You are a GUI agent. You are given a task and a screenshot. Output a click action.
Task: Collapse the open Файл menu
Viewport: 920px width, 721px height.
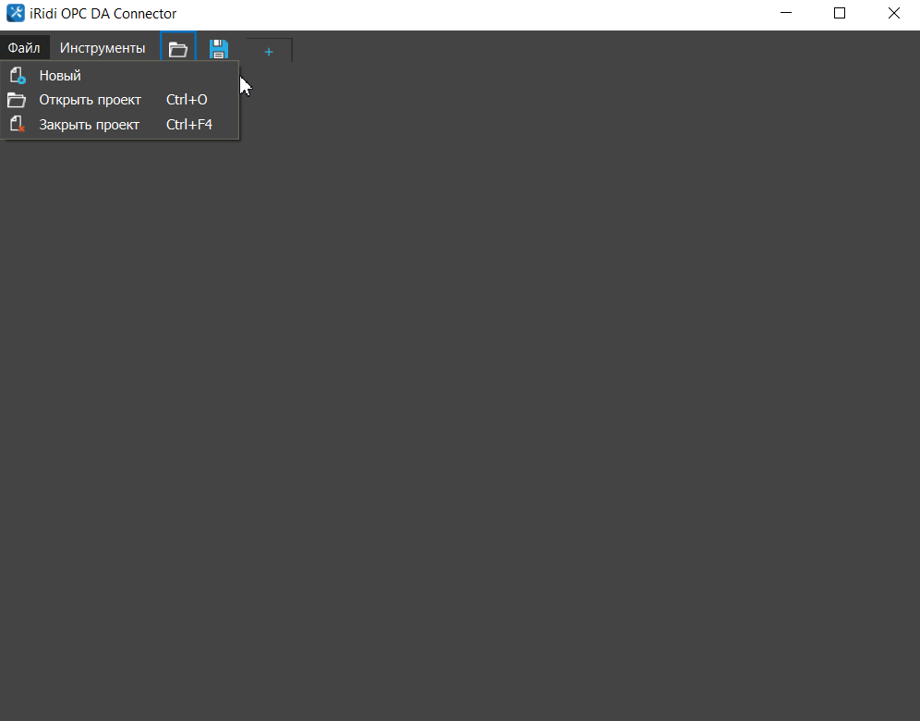pyautogui.click(x=24, y=48)
